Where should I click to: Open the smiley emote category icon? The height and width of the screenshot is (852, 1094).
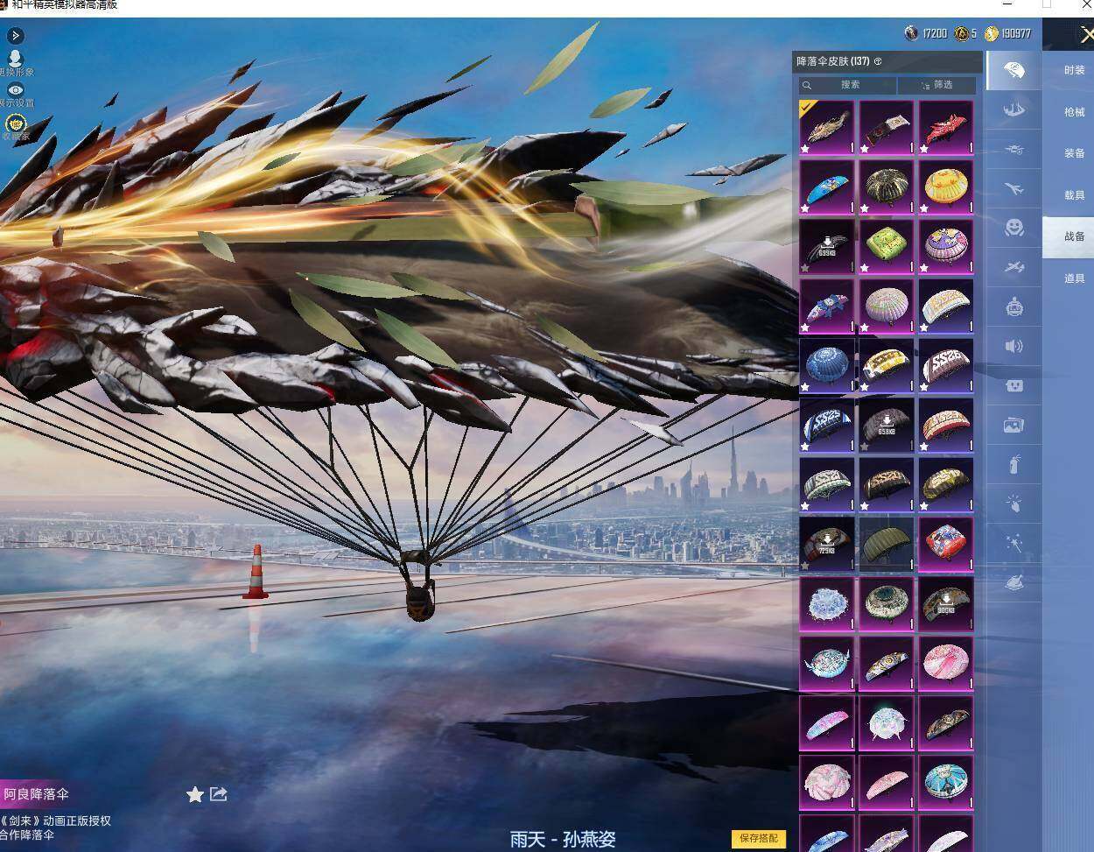click(x=1014, y=228)
